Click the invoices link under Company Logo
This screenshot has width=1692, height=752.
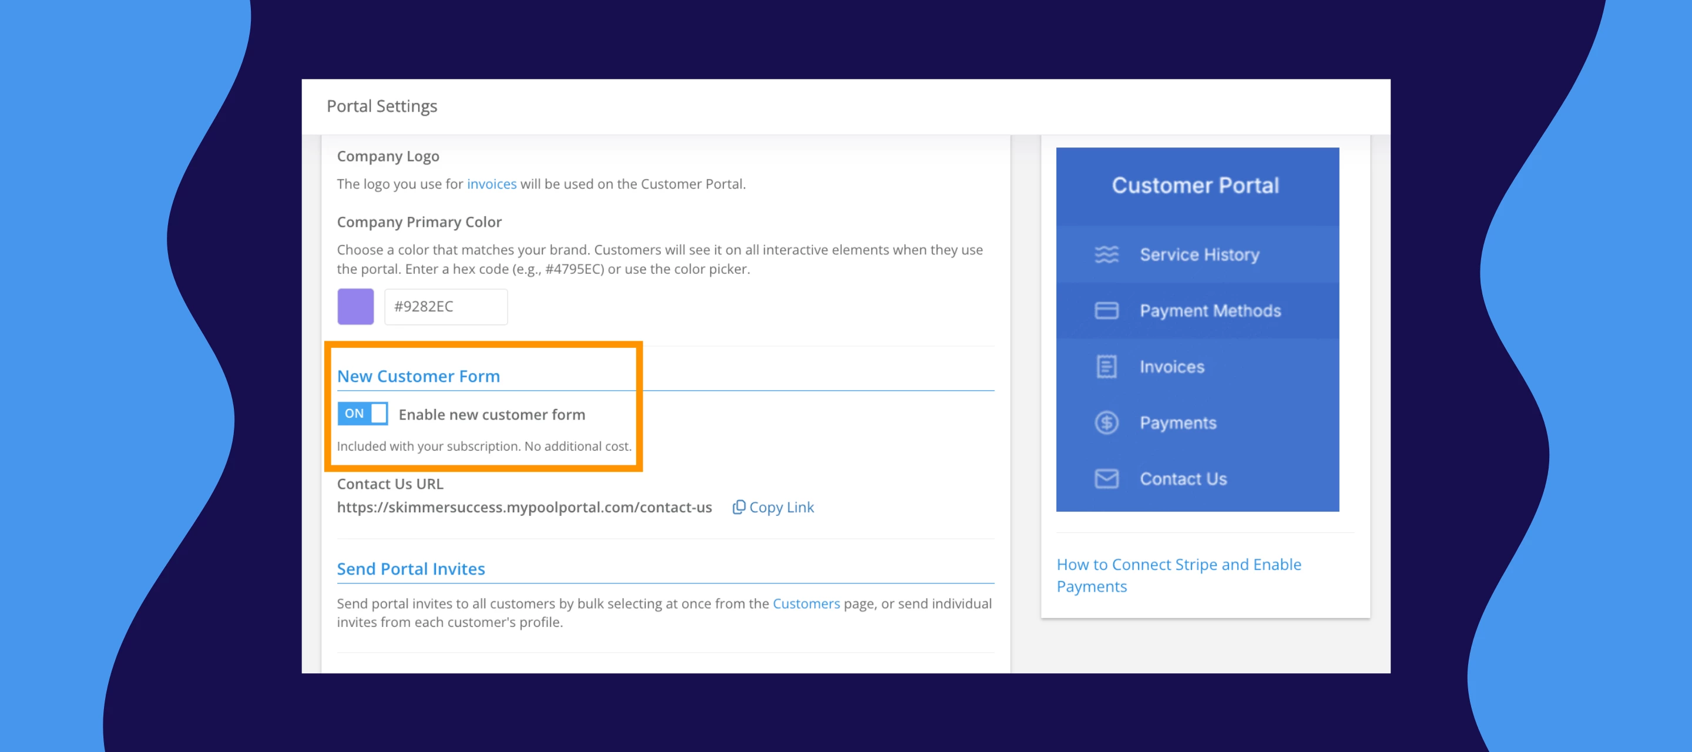click(x=491, y=184)
